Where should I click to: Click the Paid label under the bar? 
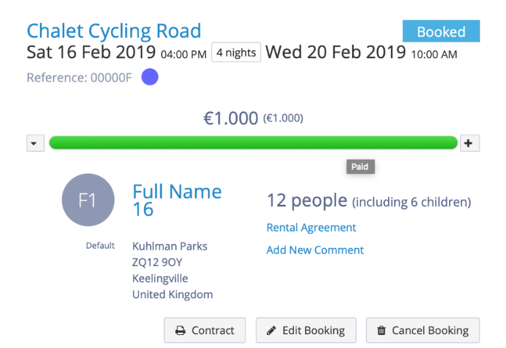point(360,167)
